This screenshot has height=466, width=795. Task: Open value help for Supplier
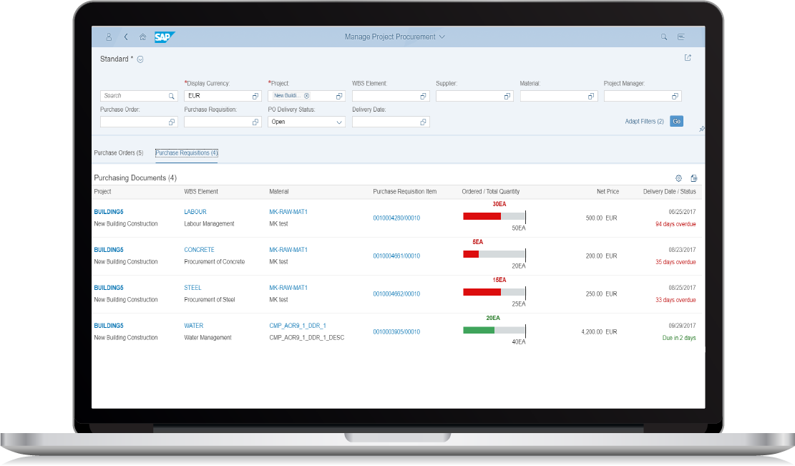click(x=507, y=96)
